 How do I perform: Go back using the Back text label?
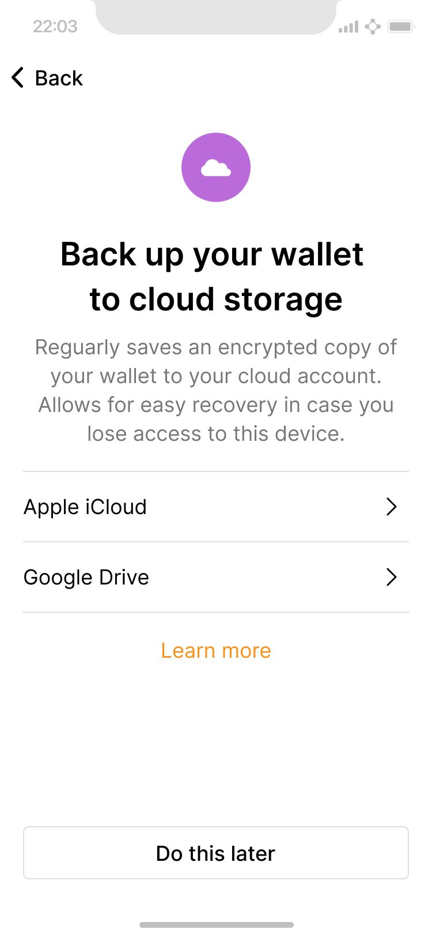[59, 78]
